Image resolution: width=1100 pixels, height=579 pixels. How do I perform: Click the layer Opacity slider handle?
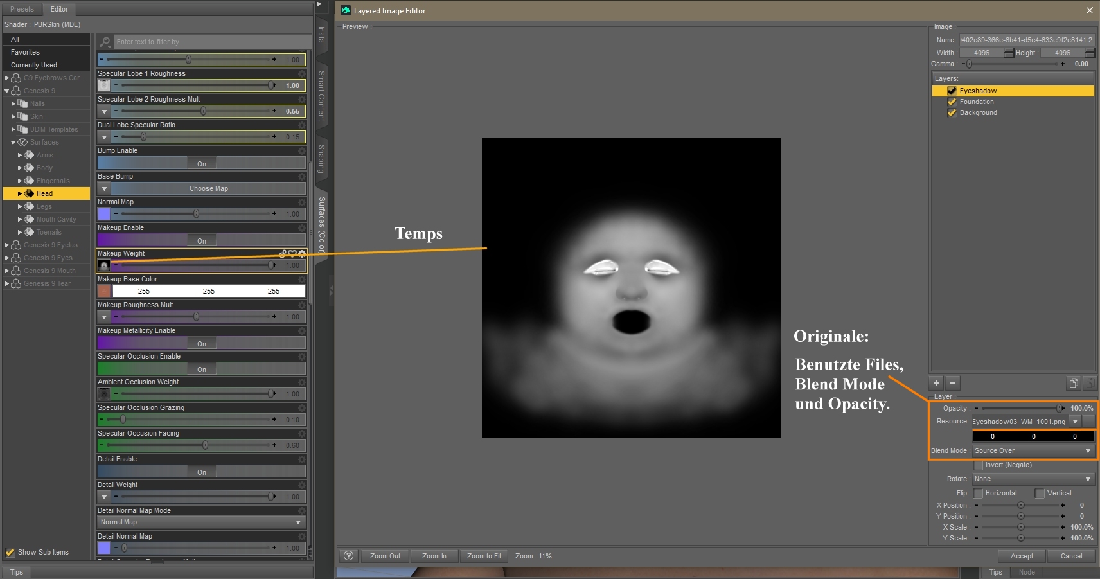coord(1060,408)
